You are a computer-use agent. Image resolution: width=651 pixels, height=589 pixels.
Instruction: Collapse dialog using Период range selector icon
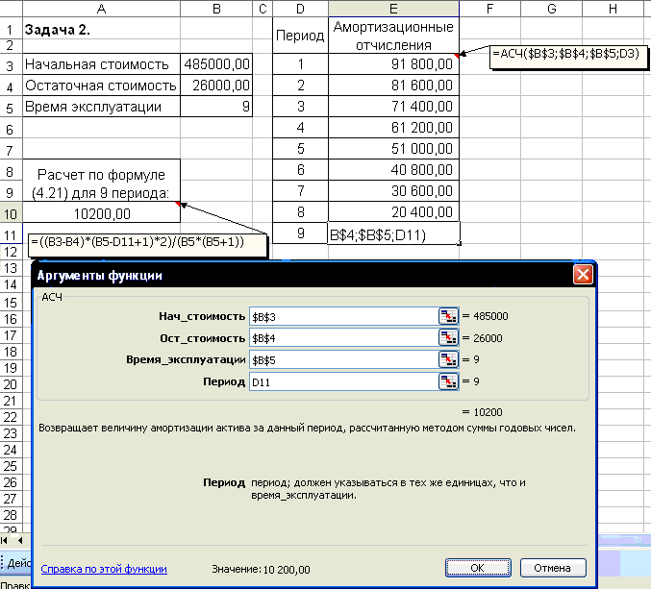click(x=448, y=381)
